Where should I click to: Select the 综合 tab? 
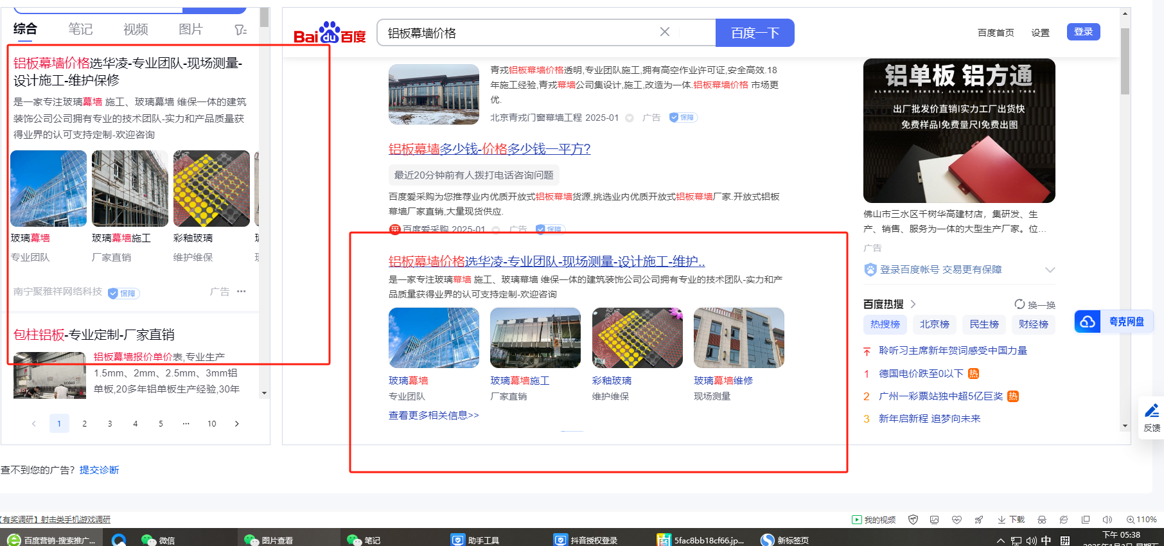coord(26,29)
